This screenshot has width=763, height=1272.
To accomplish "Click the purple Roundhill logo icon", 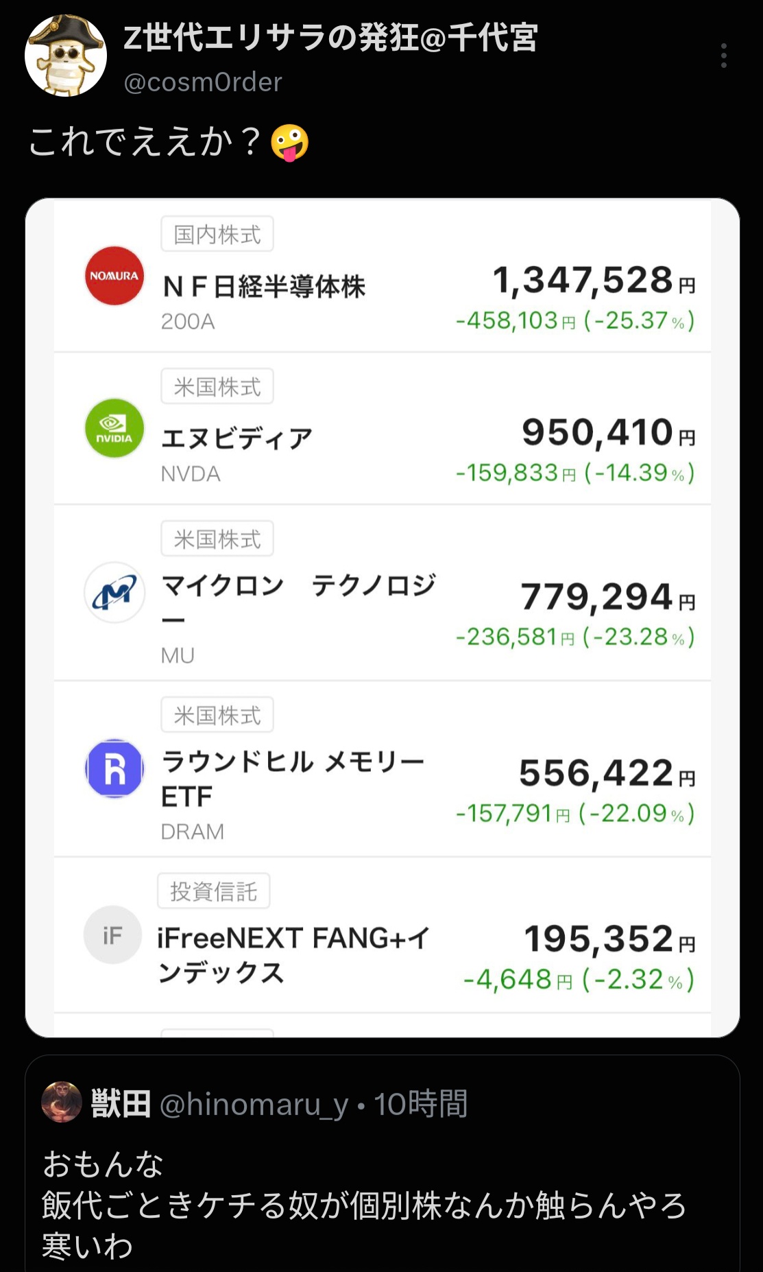I will (x=114, y=768).
